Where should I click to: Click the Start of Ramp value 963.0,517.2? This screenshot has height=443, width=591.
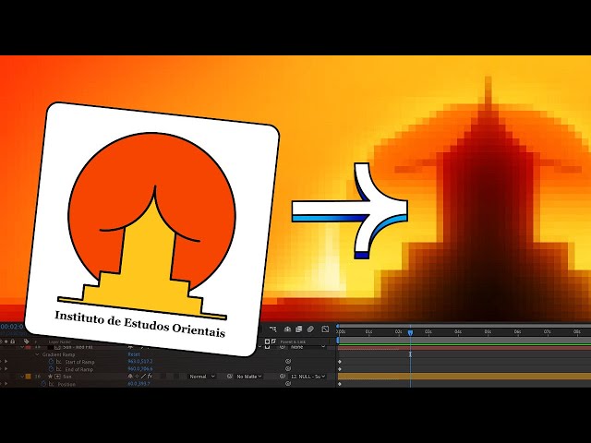[139, 362]
